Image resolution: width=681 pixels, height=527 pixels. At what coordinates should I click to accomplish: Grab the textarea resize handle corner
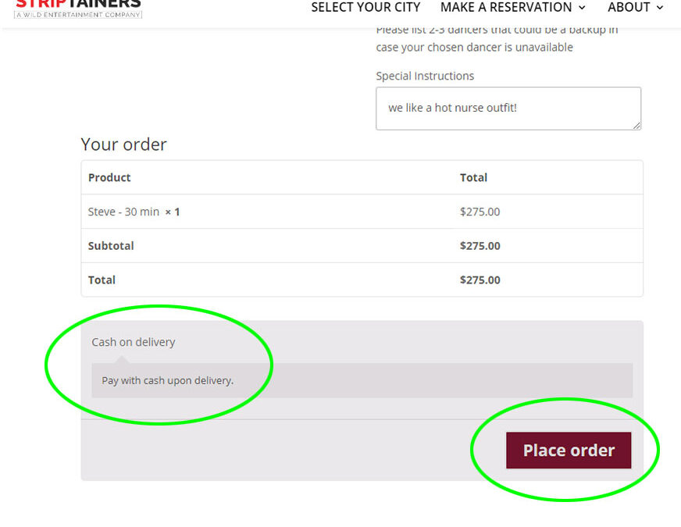pyautogui.click(x=636, y=126)
